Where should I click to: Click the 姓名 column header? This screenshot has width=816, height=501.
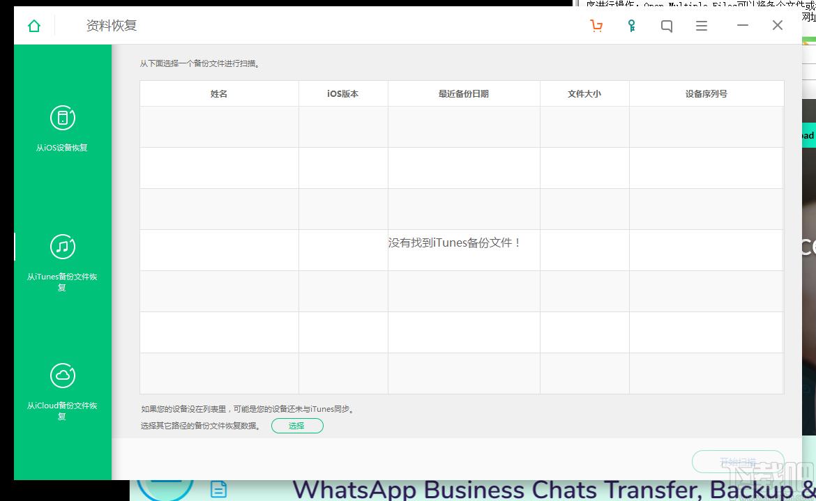click(219, 93)
